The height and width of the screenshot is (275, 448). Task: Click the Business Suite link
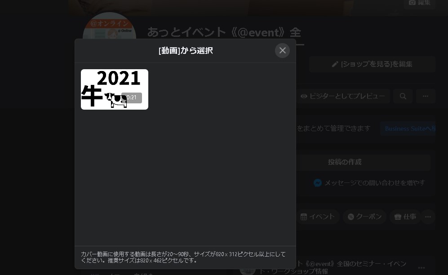click(x=408, y=129)
